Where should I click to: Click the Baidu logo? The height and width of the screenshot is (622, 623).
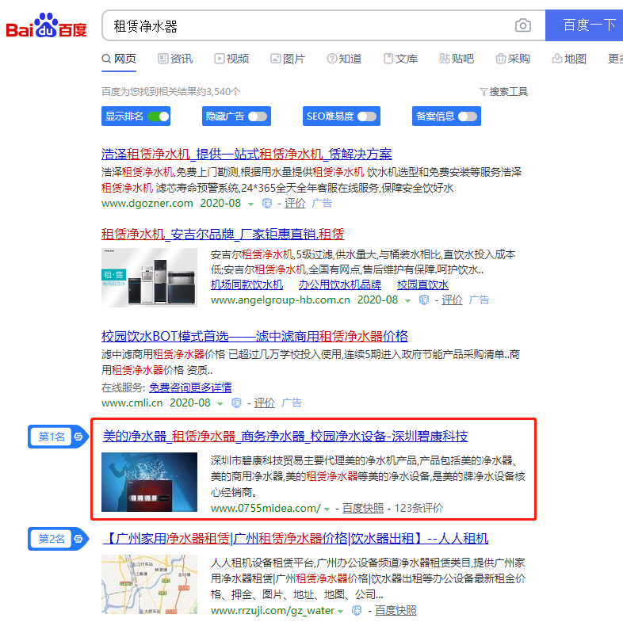pos(46,25)
